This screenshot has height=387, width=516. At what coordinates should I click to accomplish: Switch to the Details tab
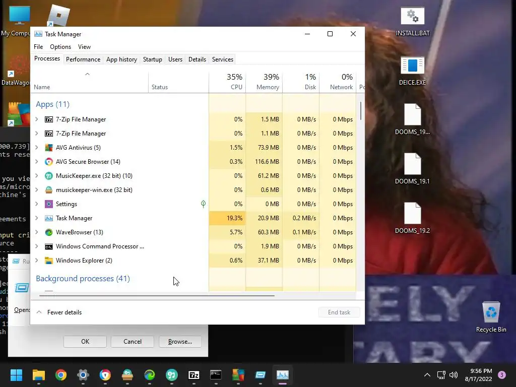click(197, 59)
